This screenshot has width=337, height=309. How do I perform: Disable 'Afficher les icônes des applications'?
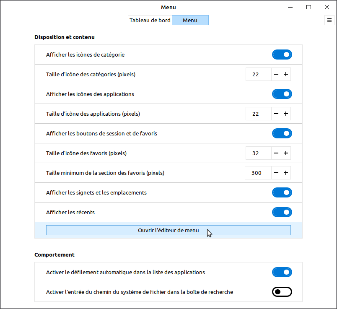tap(282, 94)
